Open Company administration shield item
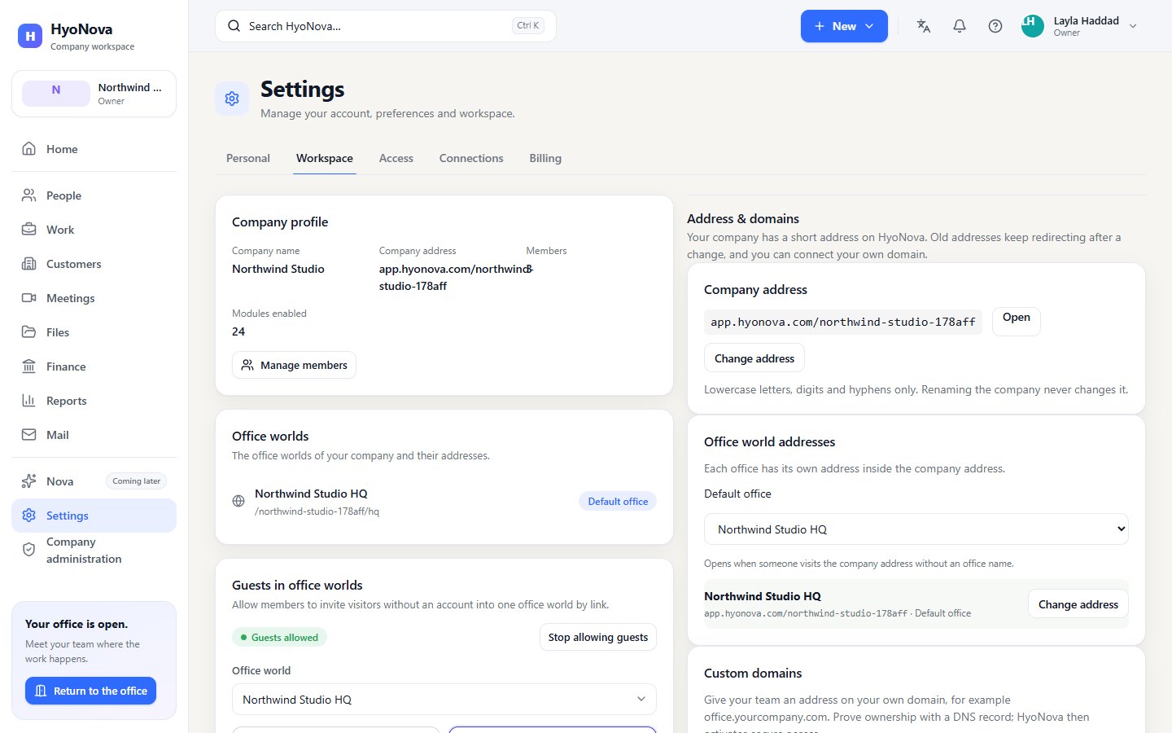Image resolution: width=1172 pixels, height=733 pixels. click(94, 551)
